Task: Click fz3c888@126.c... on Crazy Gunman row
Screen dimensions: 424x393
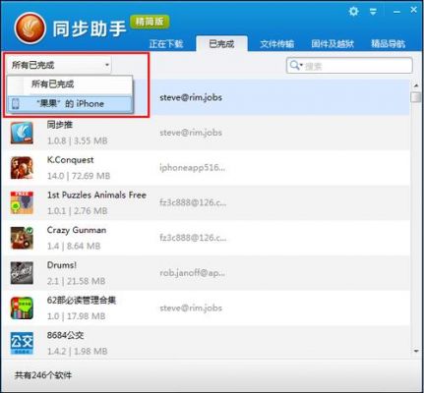Action: coord(193,238)
